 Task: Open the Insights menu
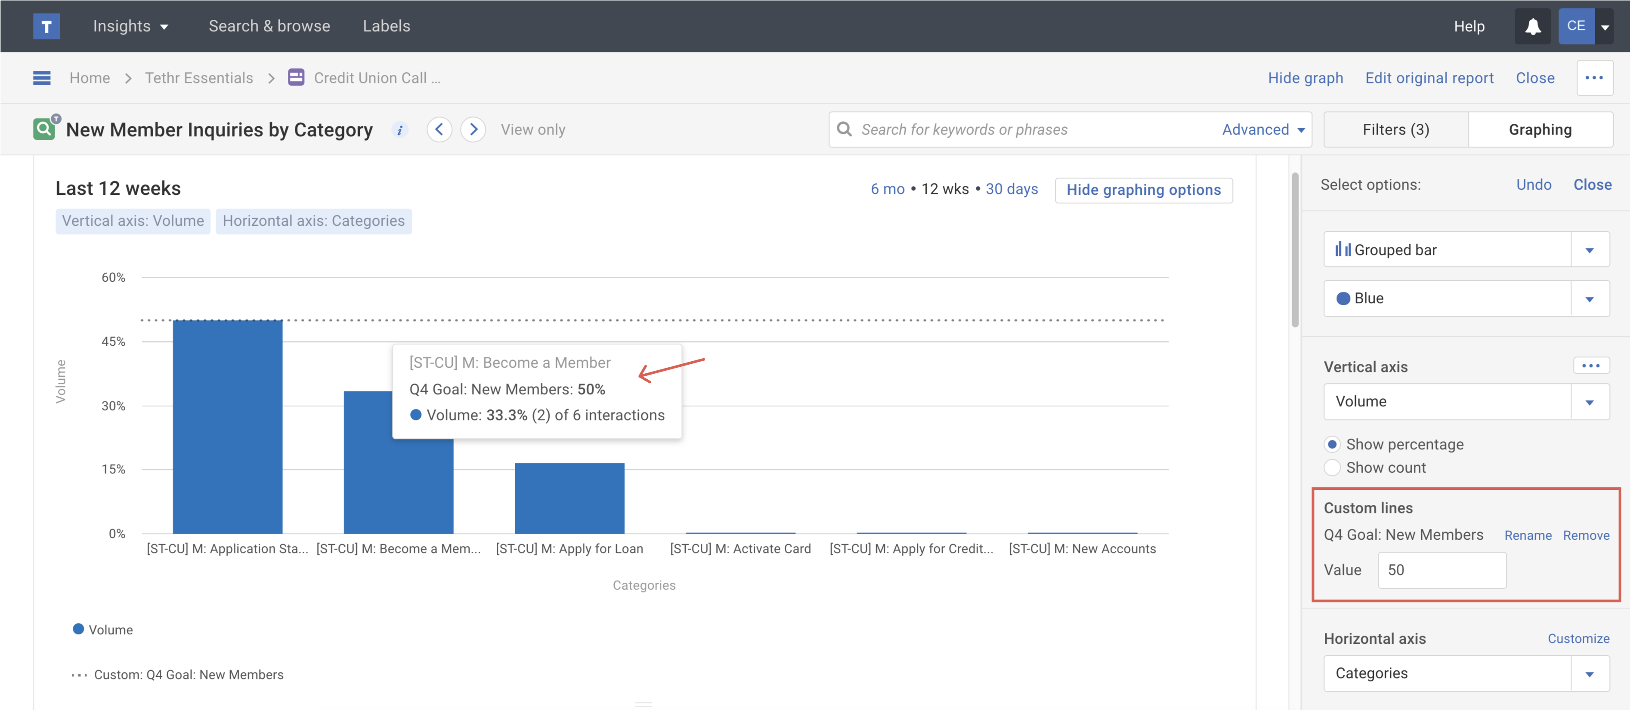130,26
